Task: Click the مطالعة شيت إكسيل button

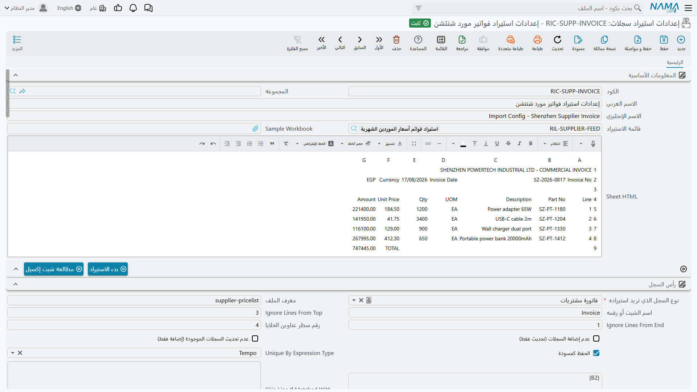Action: coord(54,269)
